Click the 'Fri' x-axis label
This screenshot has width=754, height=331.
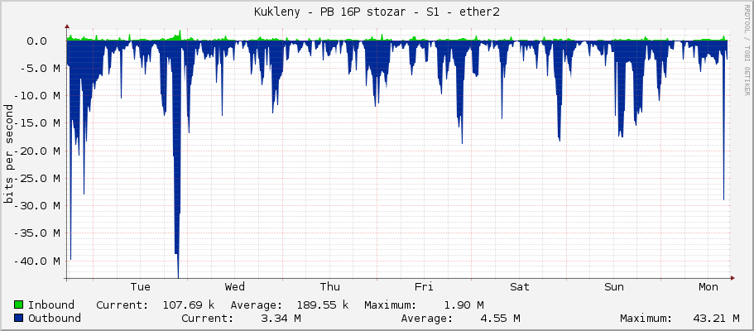(424, 287)
